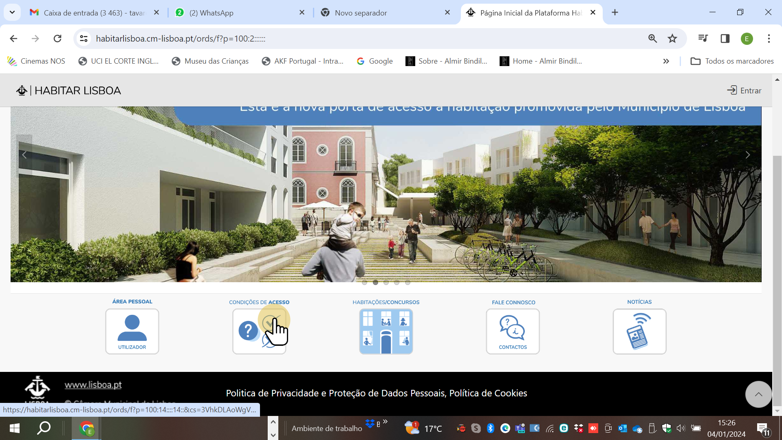Open the Chrome tab search dropdown
This screenshot has height=440, width=782.
click(x=12, y=12)
